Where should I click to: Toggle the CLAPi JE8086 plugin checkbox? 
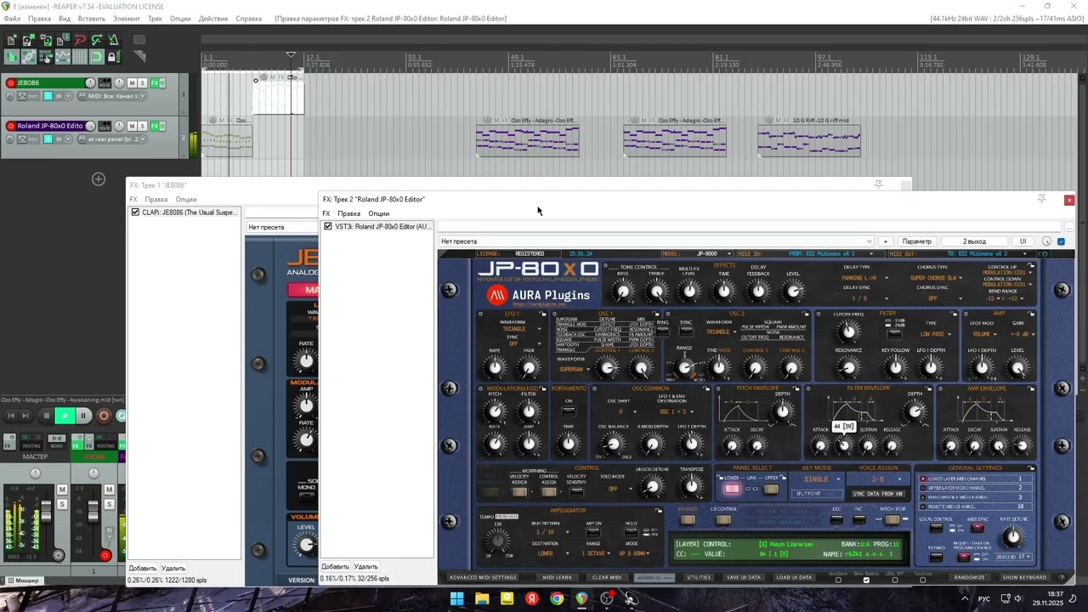pyautogui.click(x=135, y=212)
